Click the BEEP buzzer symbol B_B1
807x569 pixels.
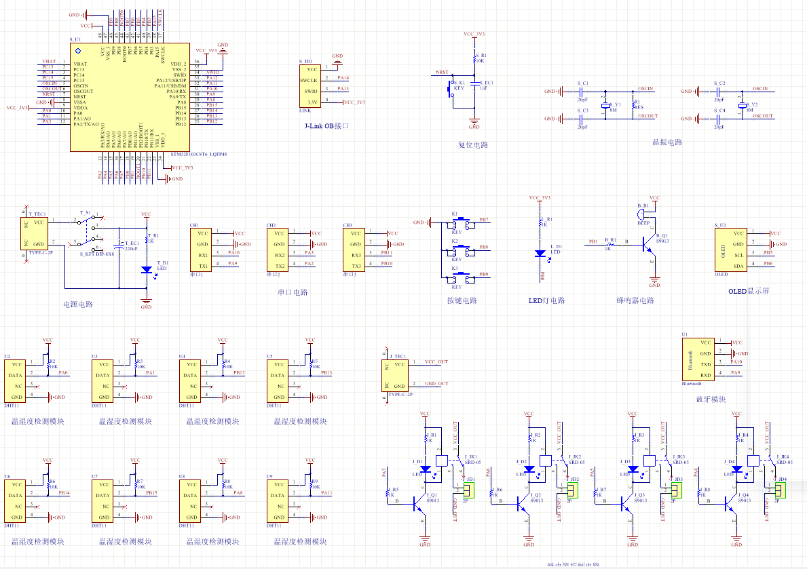pyautogui.click(x=643, y=213)
